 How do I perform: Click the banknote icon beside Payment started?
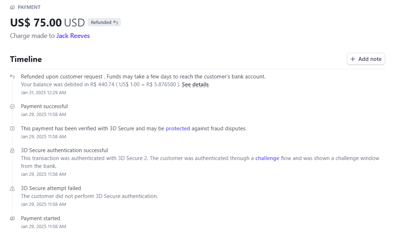point(12,218)
